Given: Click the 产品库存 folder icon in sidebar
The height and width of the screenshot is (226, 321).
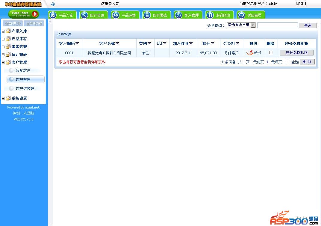Looking at the screenshot, I should tap(8, 39).
